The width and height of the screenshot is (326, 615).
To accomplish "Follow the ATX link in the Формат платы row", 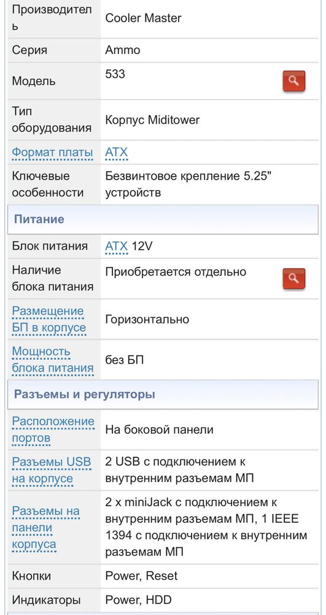I will pyautogui.click(x=116, y=152).
